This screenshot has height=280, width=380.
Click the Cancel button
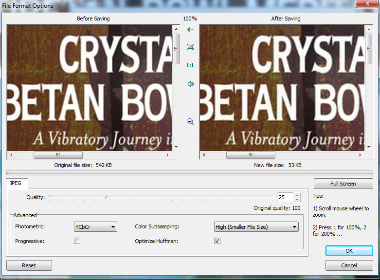click(349, 265)
